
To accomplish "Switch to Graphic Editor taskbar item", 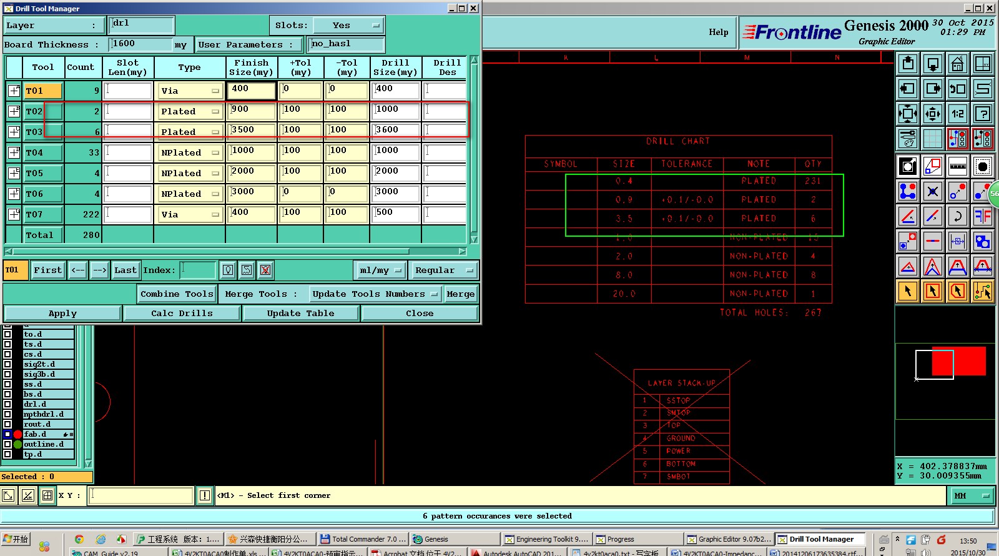I will tap(729, 539).
